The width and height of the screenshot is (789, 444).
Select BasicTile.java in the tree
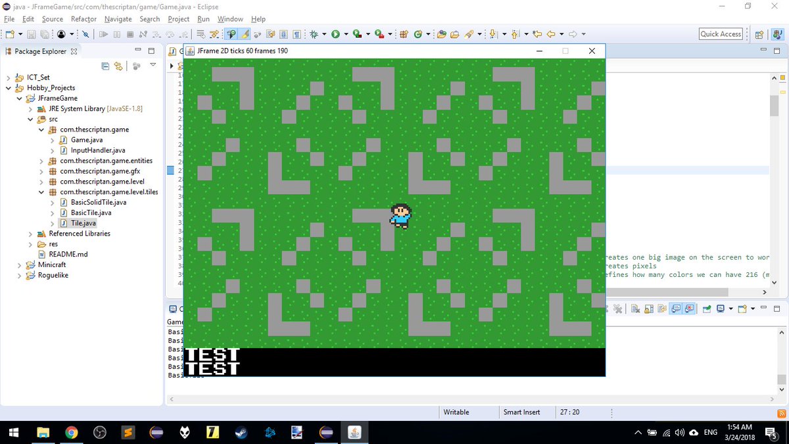pos(91,213)
